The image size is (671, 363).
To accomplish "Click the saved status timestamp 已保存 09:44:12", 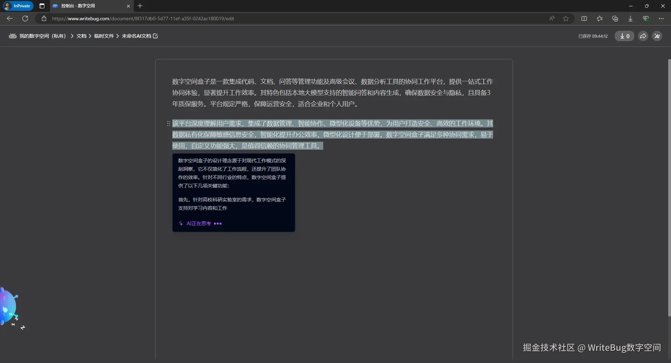I will 593,36.
